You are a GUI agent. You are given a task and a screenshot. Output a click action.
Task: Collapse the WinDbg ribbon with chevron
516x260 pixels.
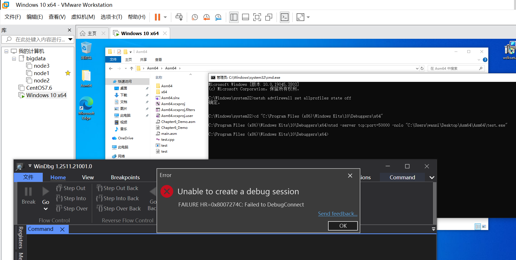(432, 178)
